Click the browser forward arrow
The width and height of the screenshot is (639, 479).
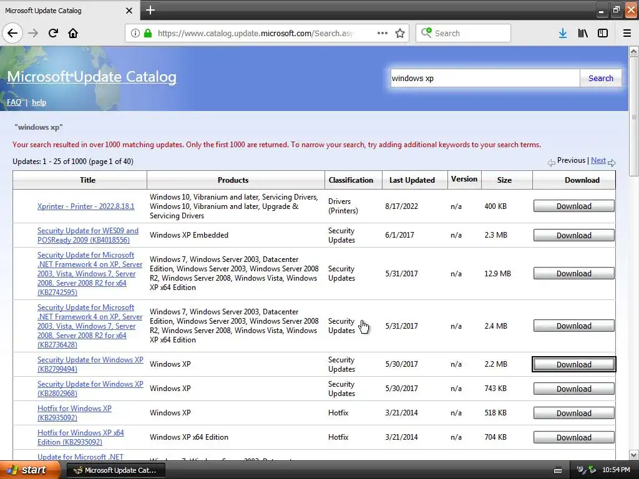(33, 33)
